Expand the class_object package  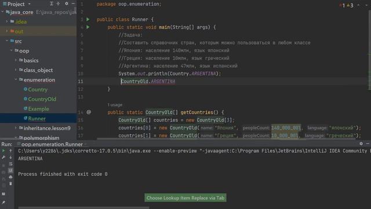coord(16,70)
